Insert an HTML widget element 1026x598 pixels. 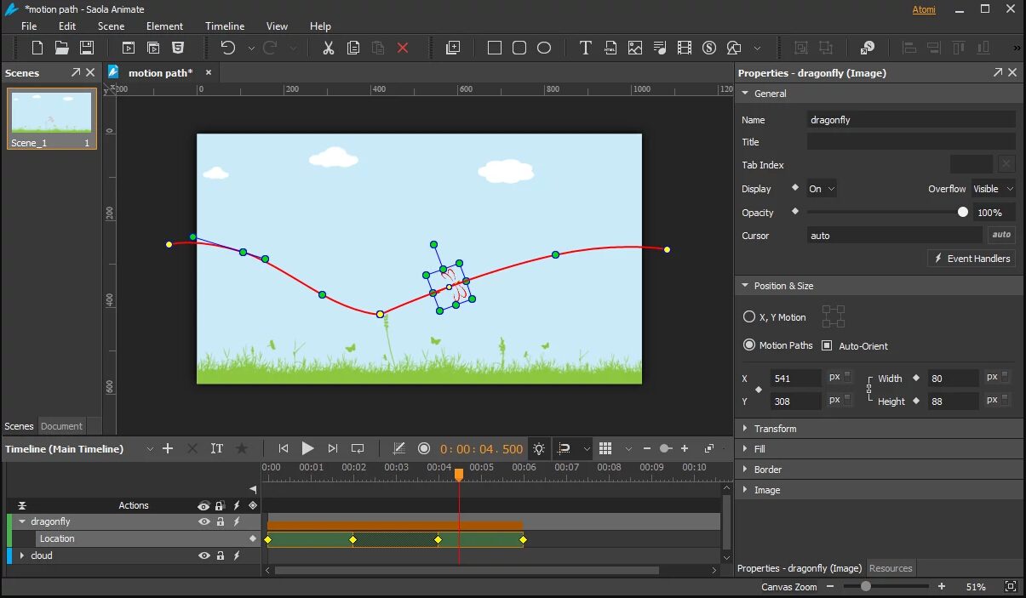[x=610, y=48]
